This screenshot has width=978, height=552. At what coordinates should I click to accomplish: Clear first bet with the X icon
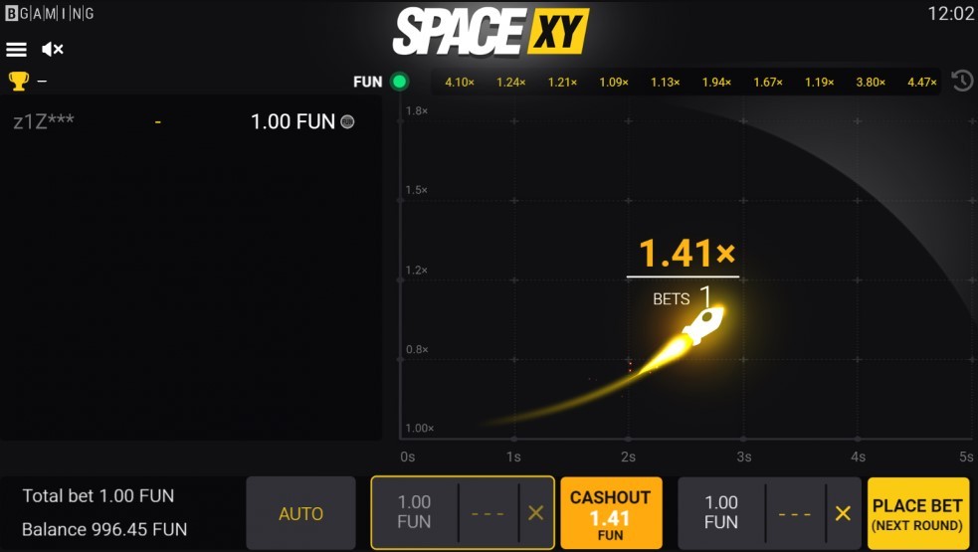[535, 512]
